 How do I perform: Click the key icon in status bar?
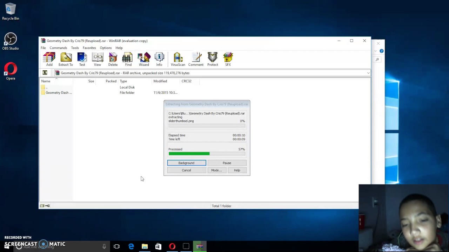(48, 206)
